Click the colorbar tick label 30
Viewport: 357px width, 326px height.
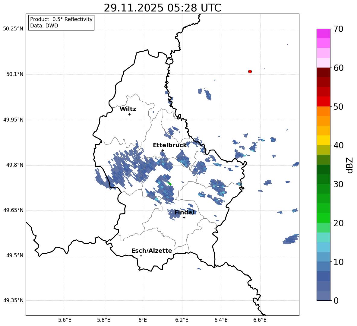click(x=338, y=184)
